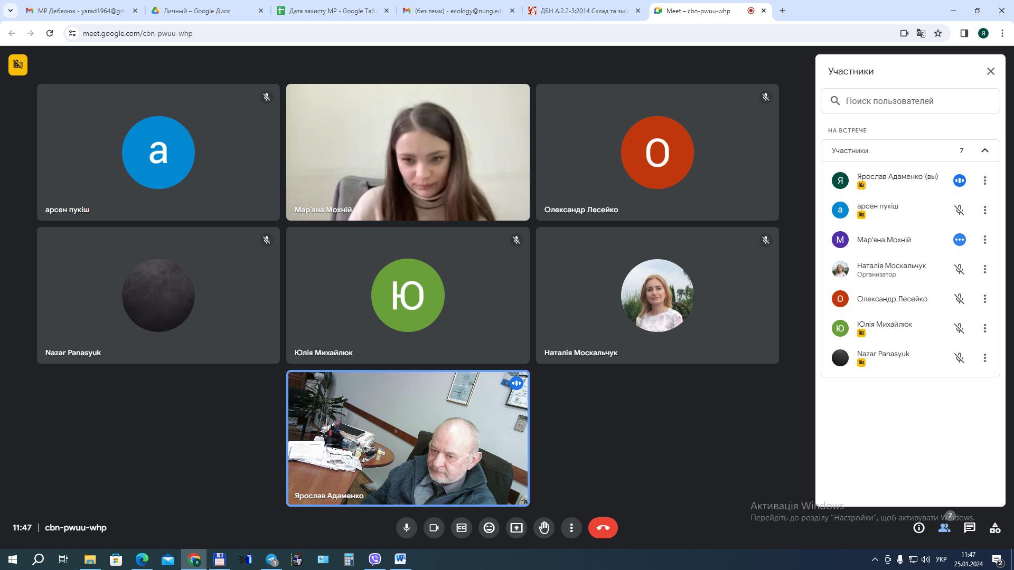
Task: Open the activities icon
Action: pyautogui.click(x=995, y=528)
